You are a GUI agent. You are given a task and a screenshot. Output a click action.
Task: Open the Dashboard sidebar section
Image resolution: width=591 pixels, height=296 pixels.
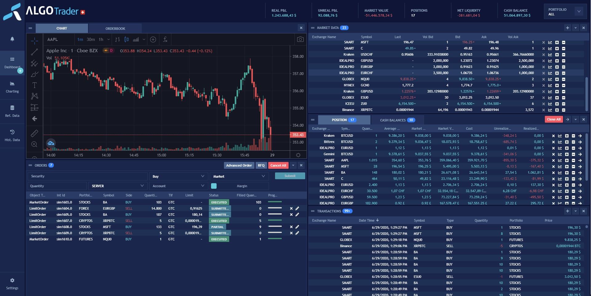12,63
